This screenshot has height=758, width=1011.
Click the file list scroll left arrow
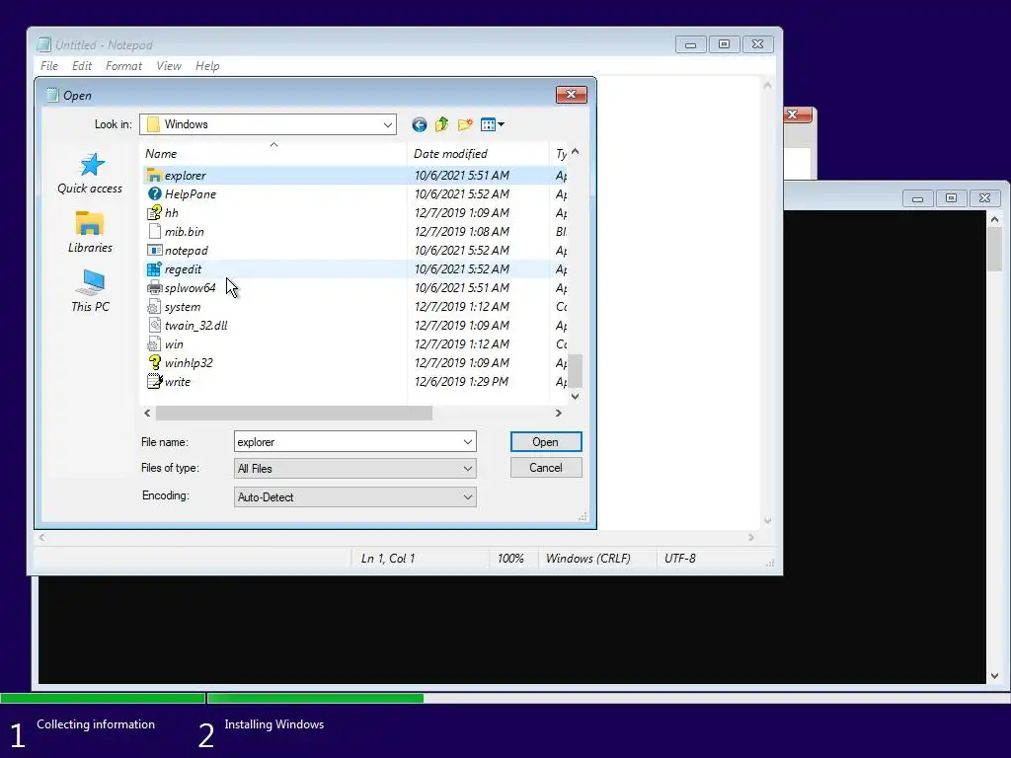tap(147, 413)
